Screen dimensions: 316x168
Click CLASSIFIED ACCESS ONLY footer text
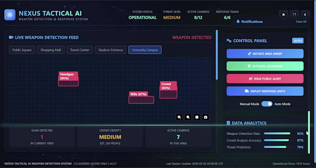click(91, 164)
